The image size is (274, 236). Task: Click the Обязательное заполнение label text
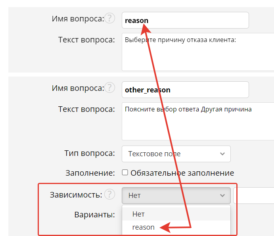(x=182, y=173)
